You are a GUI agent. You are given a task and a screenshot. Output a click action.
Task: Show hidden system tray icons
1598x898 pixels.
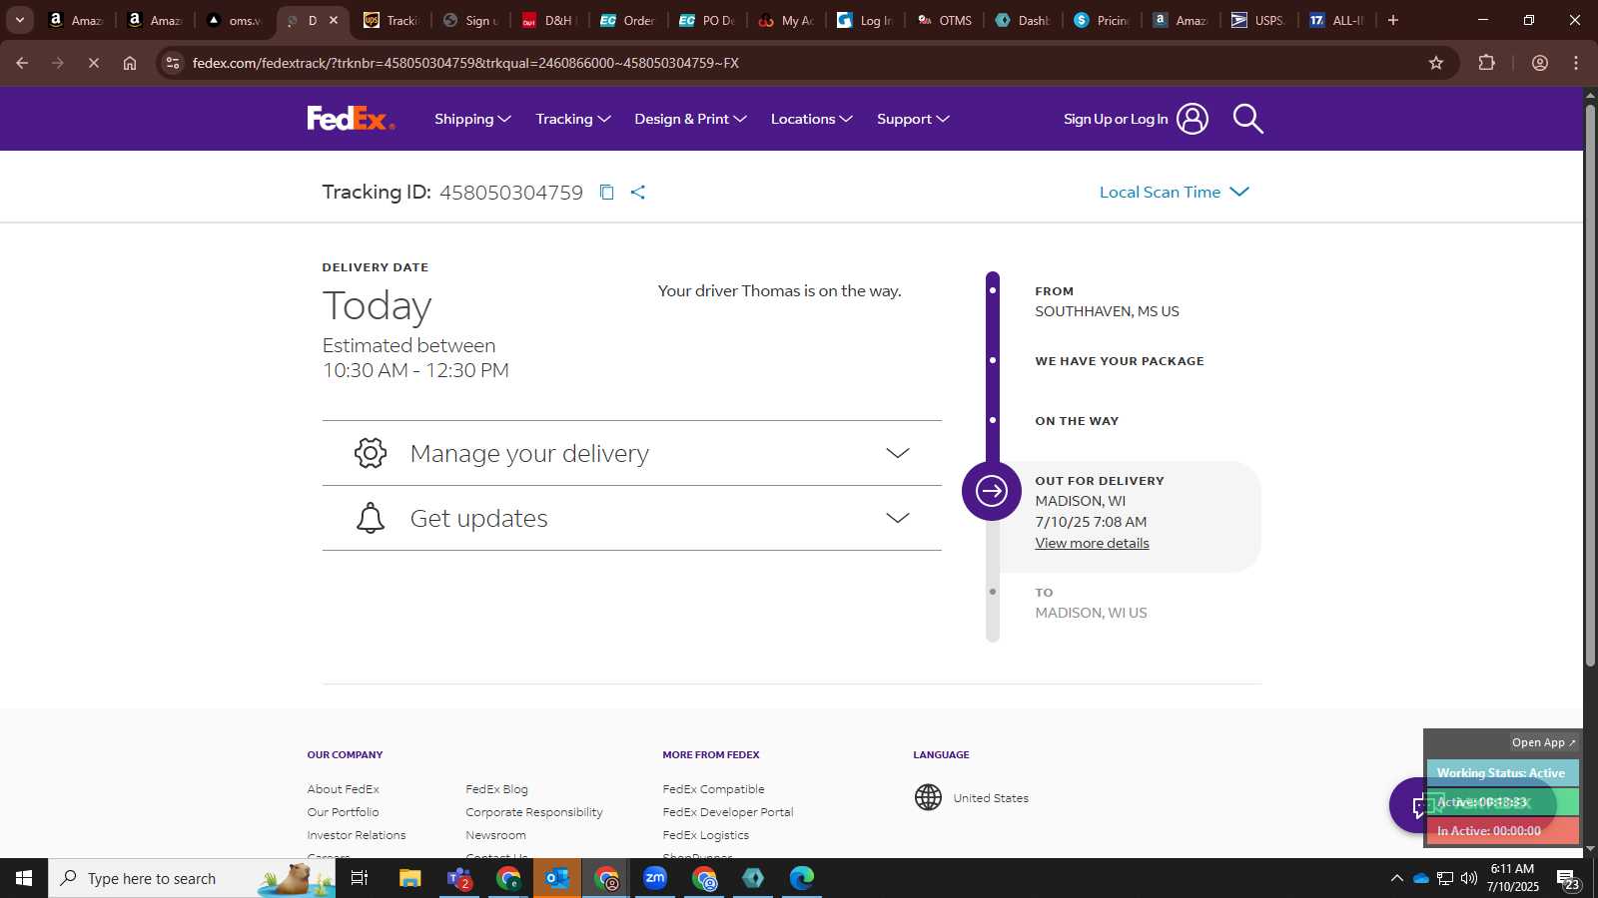click(x=1396, y=878)
